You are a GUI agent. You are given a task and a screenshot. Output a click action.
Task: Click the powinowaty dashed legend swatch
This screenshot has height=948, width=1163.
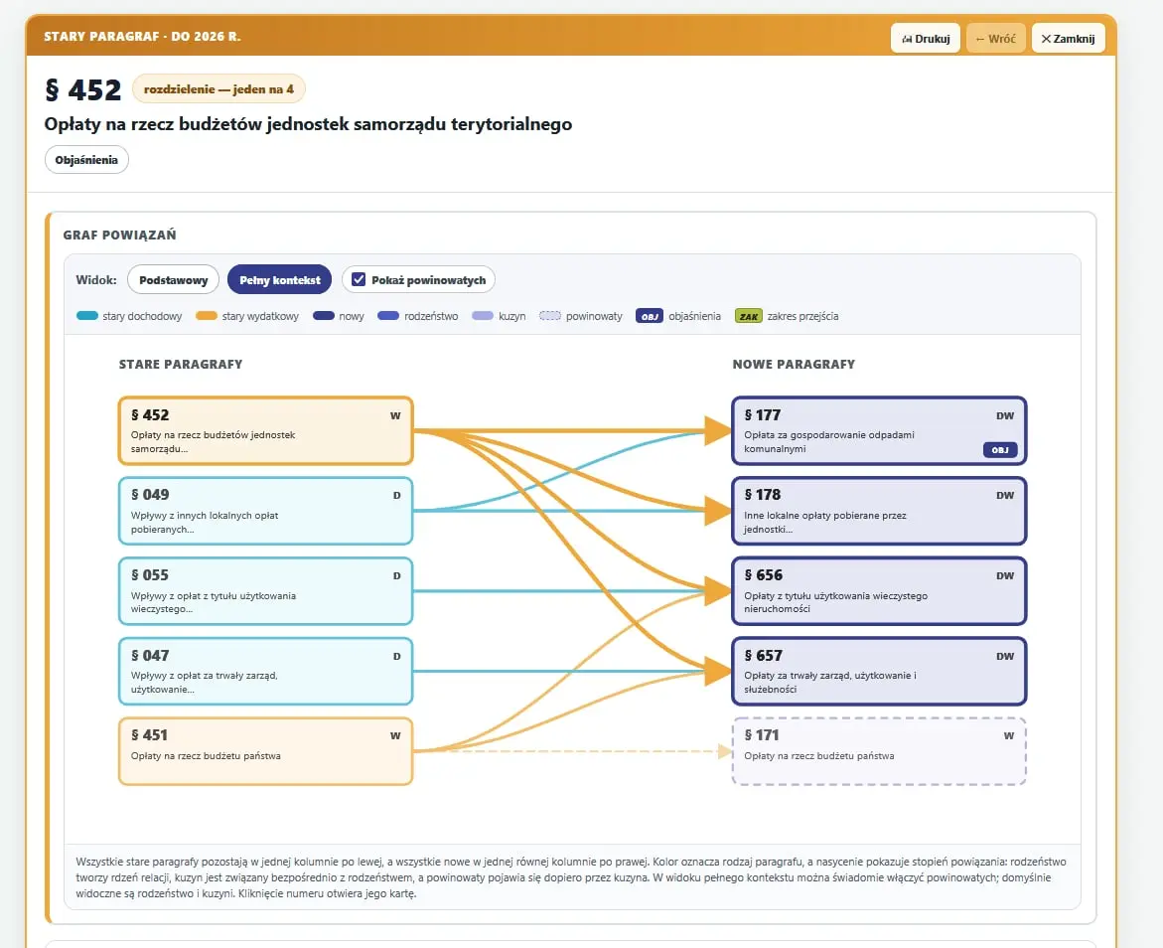pyautogui.click(x=549, y=316)
